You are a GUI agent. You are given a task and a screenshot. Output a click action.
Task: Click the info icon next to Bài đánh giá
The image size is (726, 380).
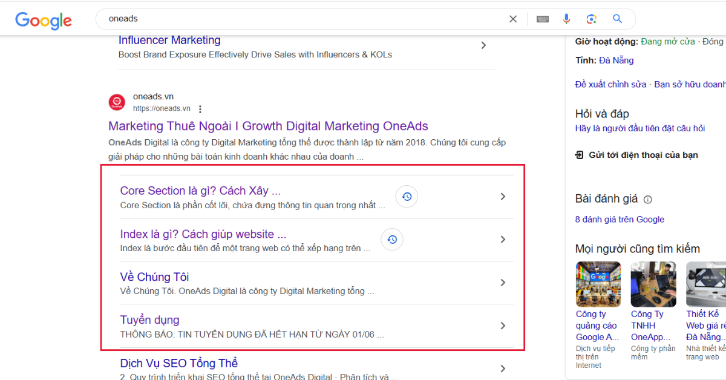[648, 199]
